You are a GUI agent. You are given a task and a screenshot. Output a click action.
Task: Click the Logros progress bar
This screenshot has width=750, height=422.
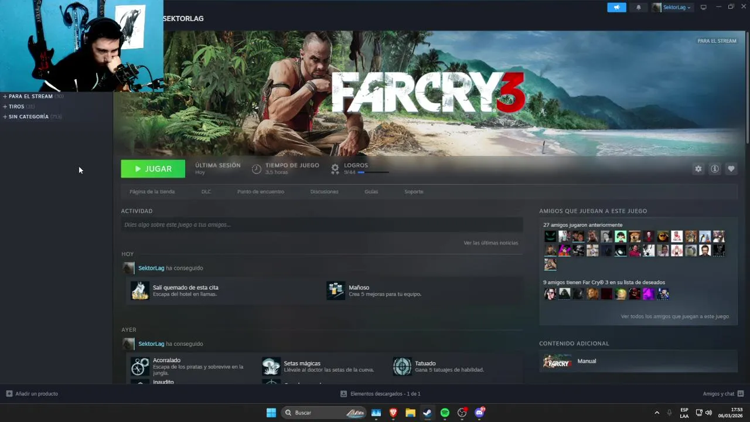[x=373, y=172]
